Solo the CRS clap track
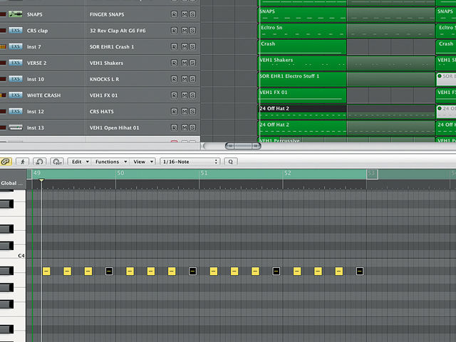The image size is (456, 342). pyautogui.click(x=192, y=31)
